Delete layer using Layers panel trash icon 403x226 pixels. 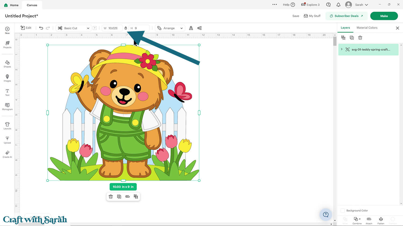(360, 38)
